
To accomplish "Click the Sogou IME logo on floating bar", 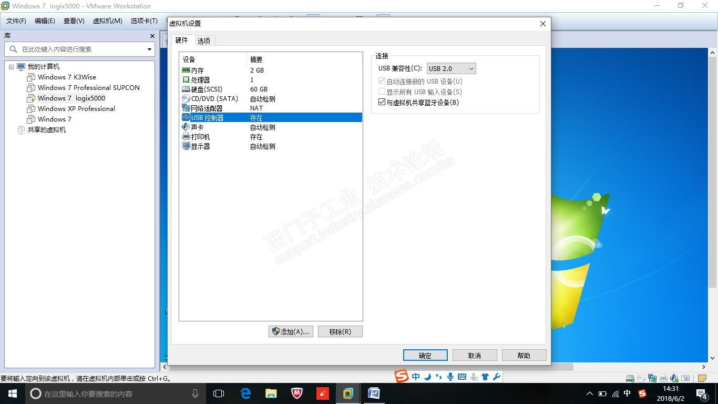I will [402, 376].
